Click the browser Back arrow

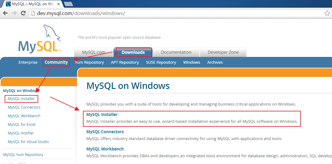pyautogui.click(x=5, y=13)
